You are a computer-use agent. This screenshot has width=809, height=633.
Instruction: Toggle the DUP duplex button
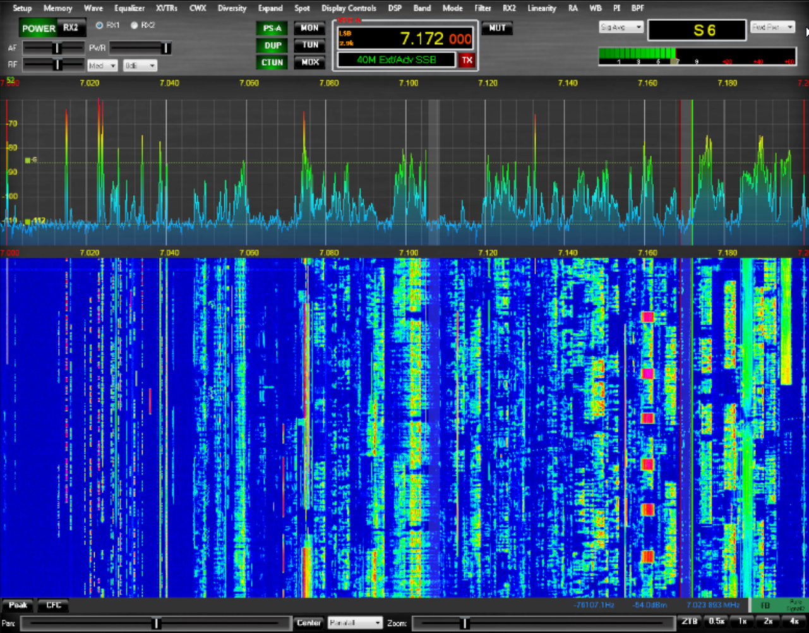(x=272, y=45)
